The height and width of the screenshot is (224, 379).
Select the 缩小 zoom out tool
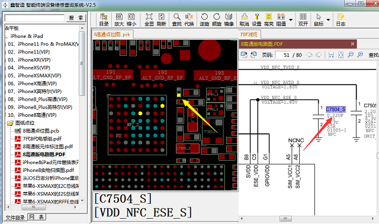(131, 20)
